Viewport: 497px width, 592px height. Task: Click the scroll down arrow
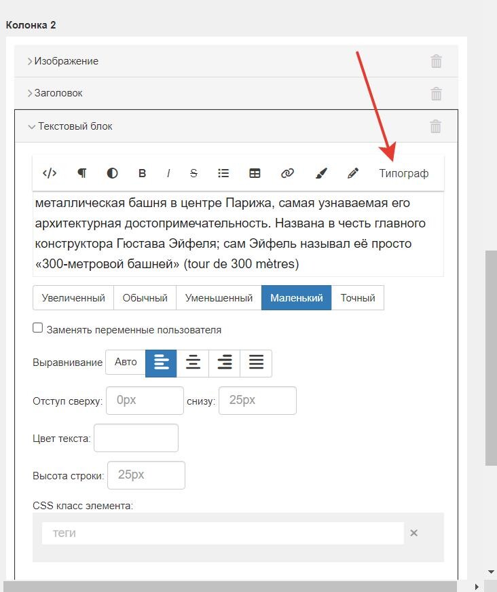pos(491,572)
